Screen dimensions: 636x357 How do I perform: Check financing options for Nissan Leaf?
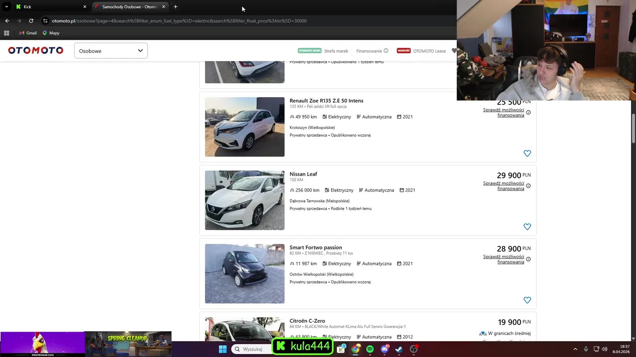point(503,186)
